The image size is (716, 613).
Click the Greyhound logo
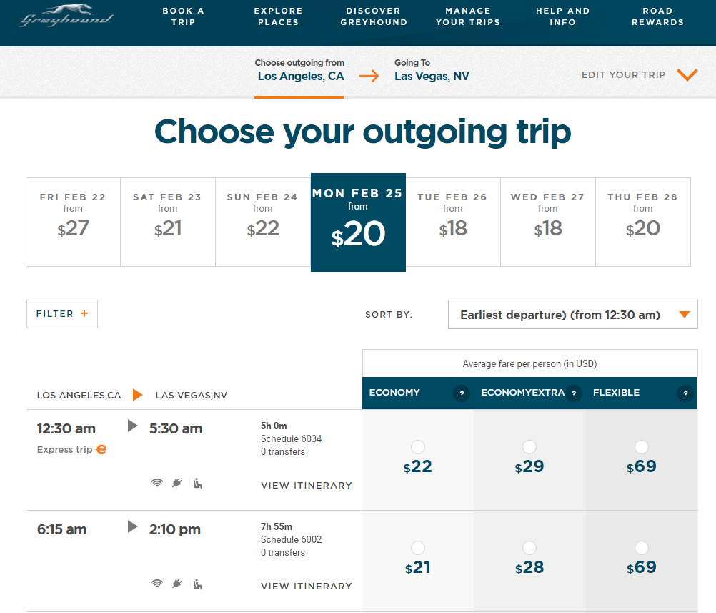[x=66, y=16]
